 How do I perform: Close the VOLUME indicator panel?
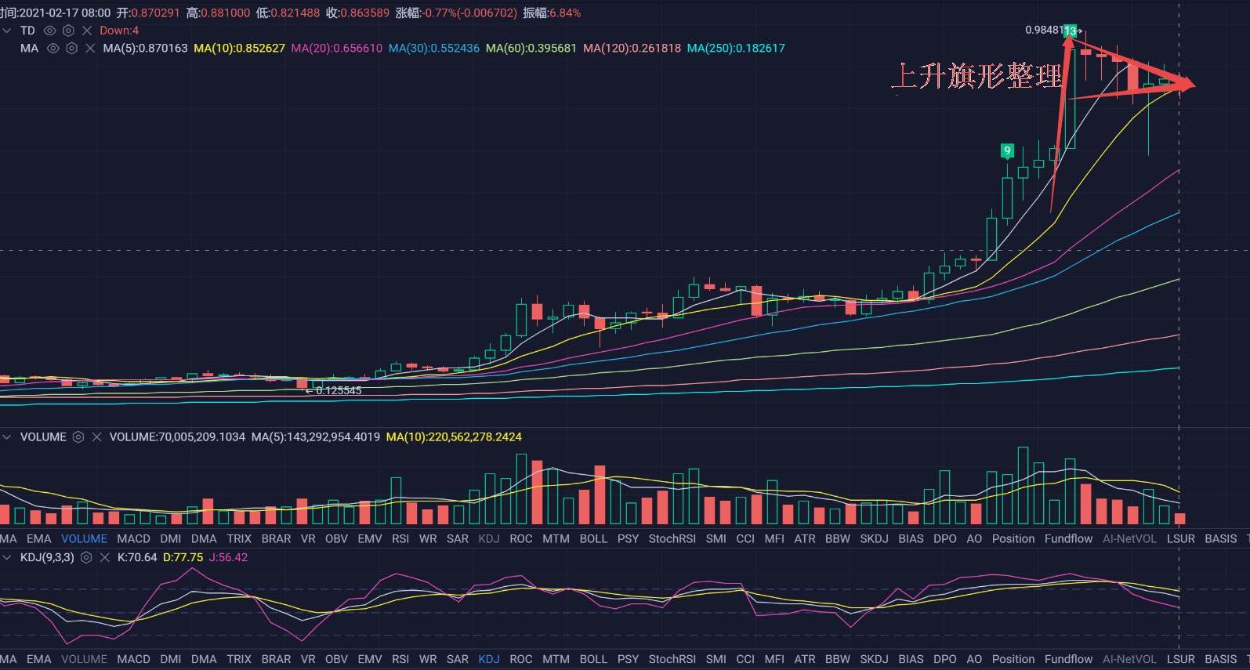[96, 437]
